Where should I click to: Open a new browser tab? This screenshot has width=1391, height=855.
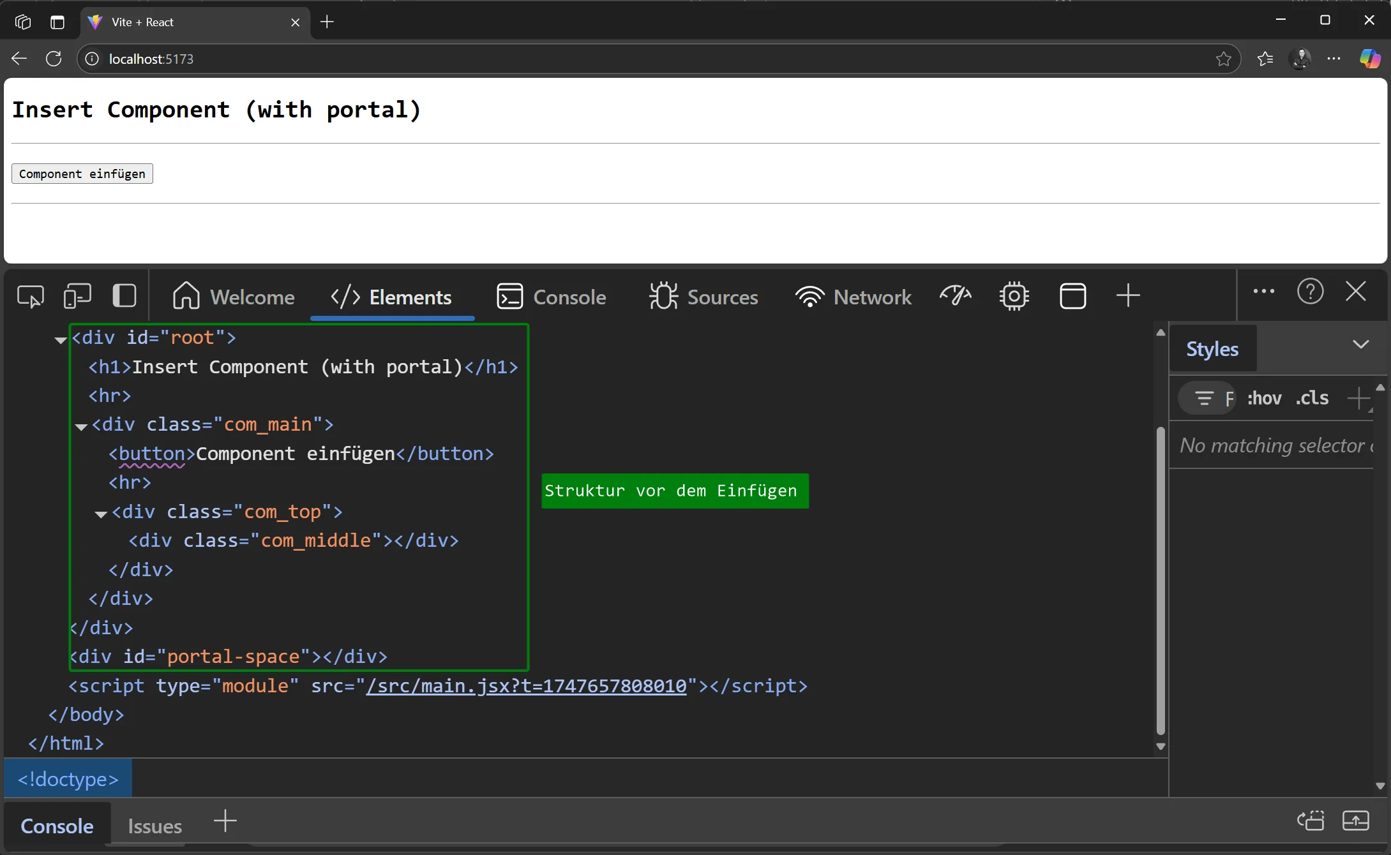[x=327, y=22]
